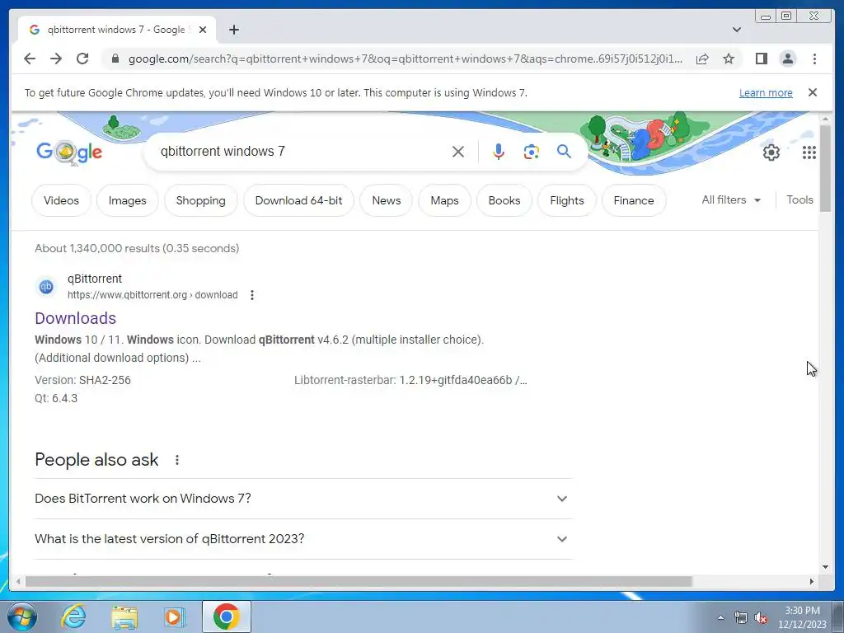Click the horizontal scroll right arrow
The height and width of the screenshot is (633, 844).
[x=812, y=581]
